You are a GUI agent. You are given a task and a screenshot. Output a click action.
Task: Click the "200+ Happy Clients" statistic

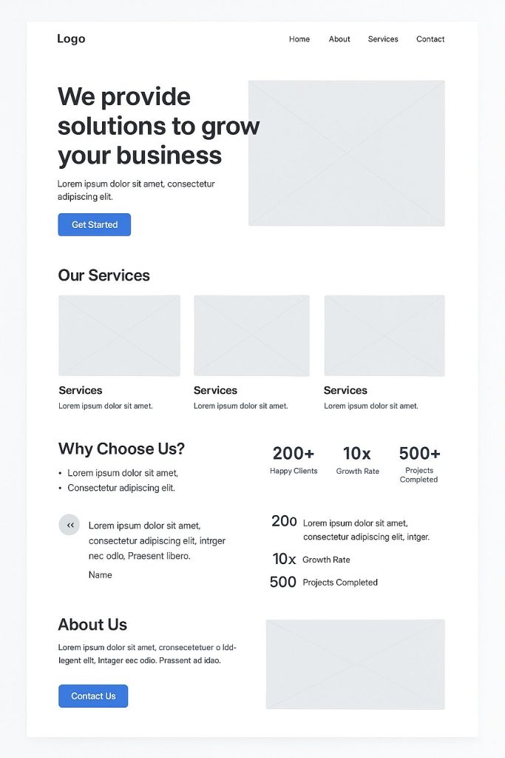(x=294, y=460)
